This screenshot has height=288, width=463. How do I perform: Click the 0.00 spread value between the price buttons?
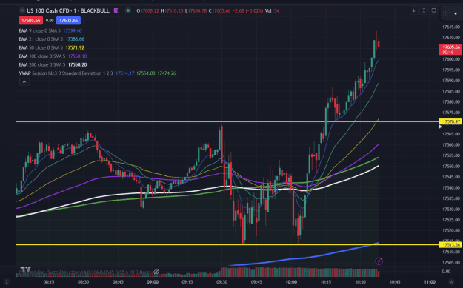coord(50,21)
